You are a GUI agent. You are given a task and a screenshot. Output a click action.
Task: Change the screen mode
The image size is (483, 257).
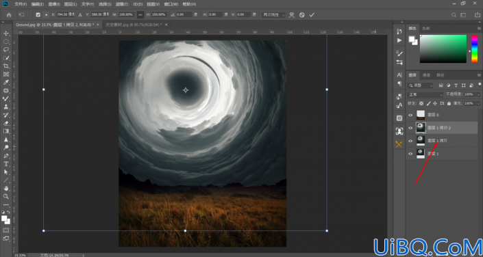point(6,239)
